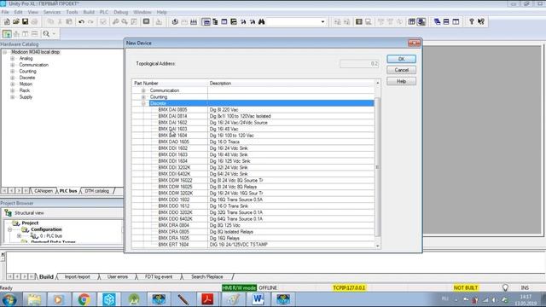Select the BMX DDM 16022 module row

pos(253,180)
